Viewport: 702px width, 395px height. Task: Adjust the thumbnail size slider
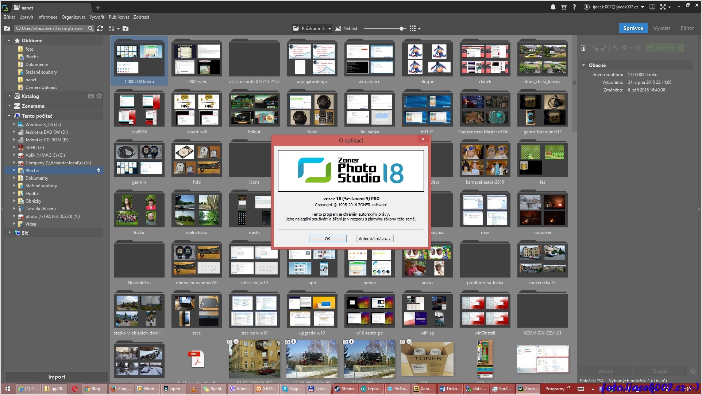coord(401,28)
